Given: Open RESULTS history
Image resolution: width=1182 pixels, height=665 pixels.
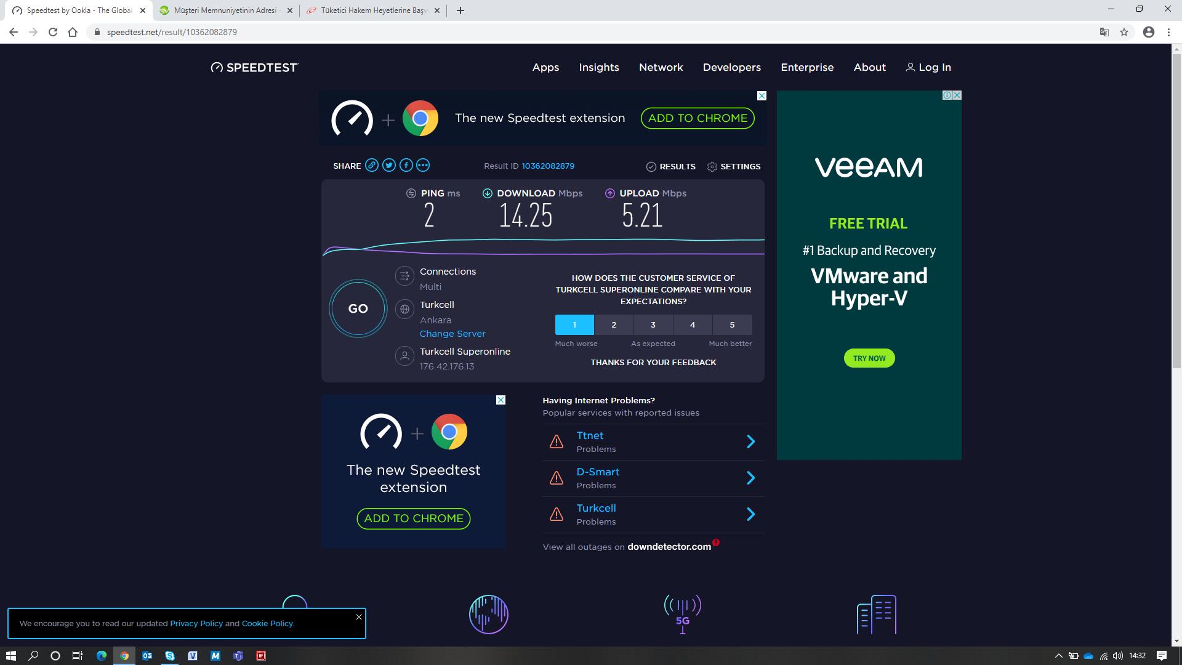Looking at the screenshot, I should coord(670,166).
